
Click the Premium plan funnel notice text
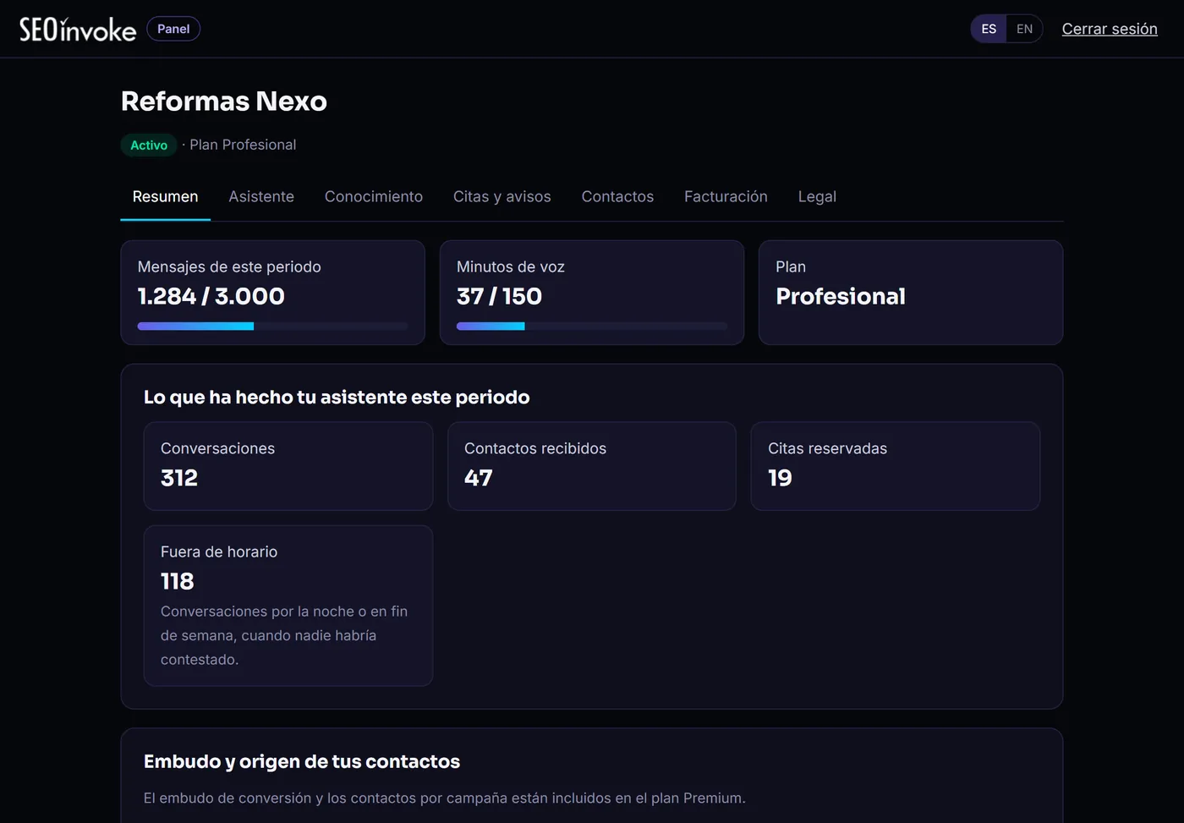[x=445, y=798]
